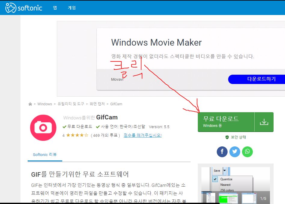Click 469 개의 투표 text

[x=106, y=135]
